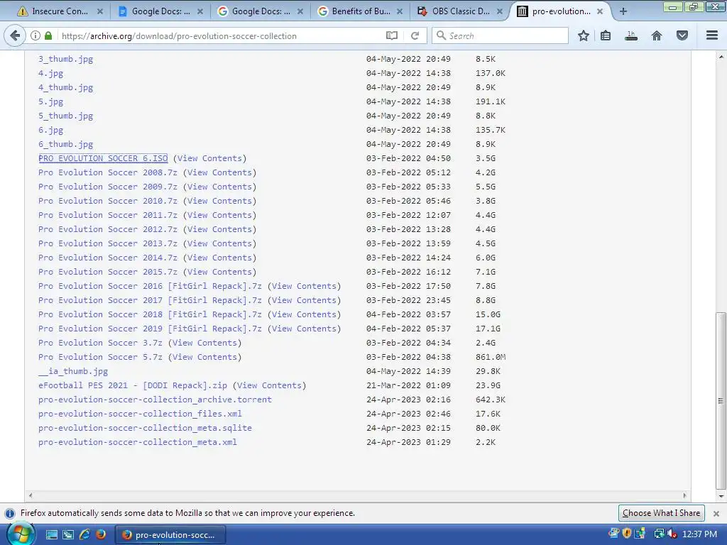The width and height of the screenshot is (727, 545).
Task: Click the browser Back arrow button
Action: pos(15,35)
